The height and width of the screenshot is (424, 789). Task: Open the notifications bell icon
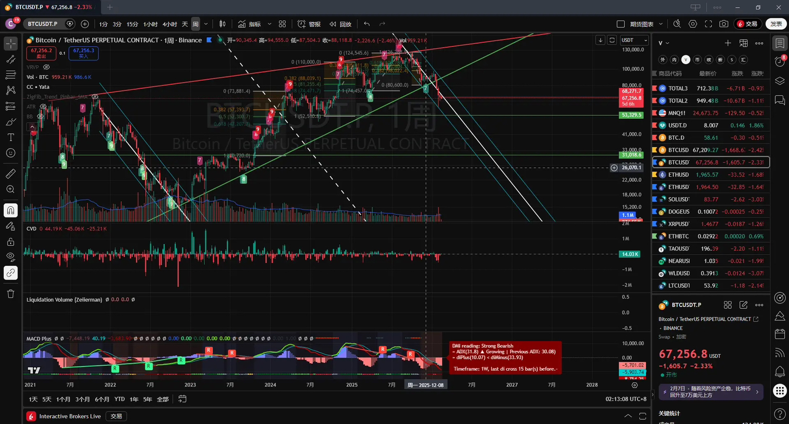click(x=780, y=371)
